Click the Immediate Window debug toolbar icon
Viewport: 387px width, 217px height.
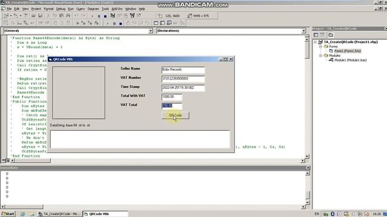tap(163, 23)
